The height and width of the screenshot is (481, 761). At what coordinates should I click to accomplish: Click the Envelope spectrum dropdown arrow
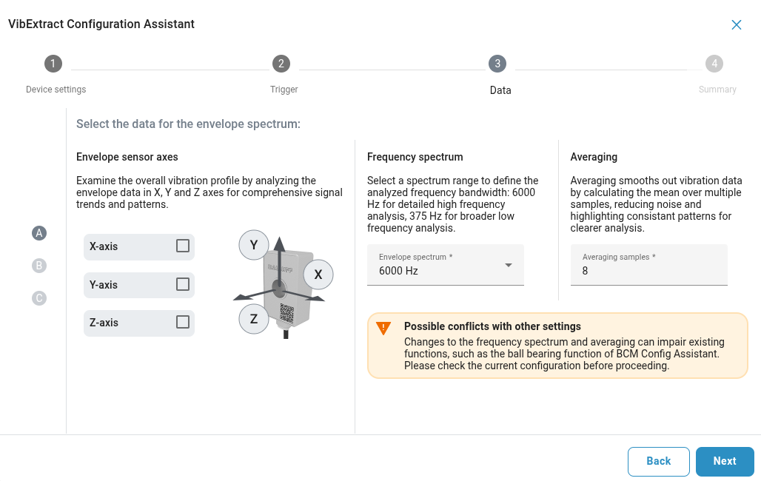click(x=509, y=265)
